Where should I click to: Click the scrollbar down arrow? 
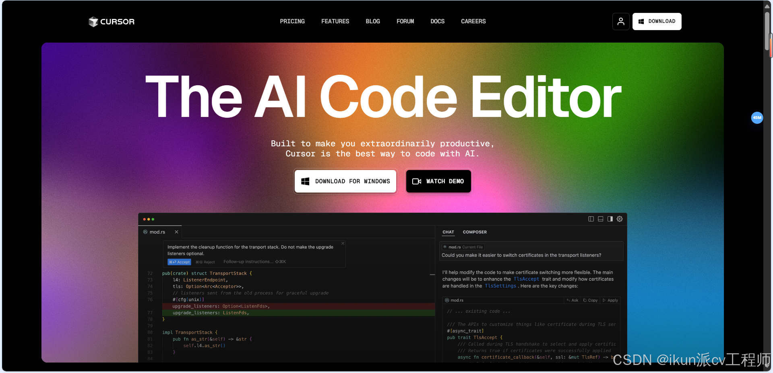click(767, 366)
